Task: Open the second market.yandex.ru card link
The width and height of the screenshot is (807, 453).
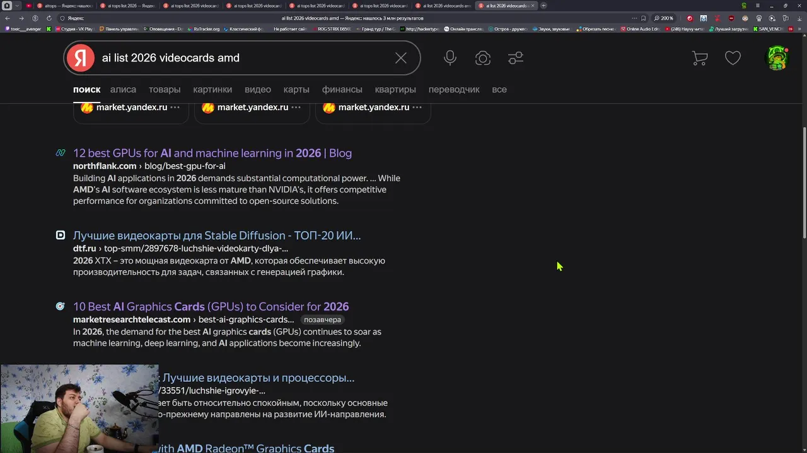Action: coord(252,108)
